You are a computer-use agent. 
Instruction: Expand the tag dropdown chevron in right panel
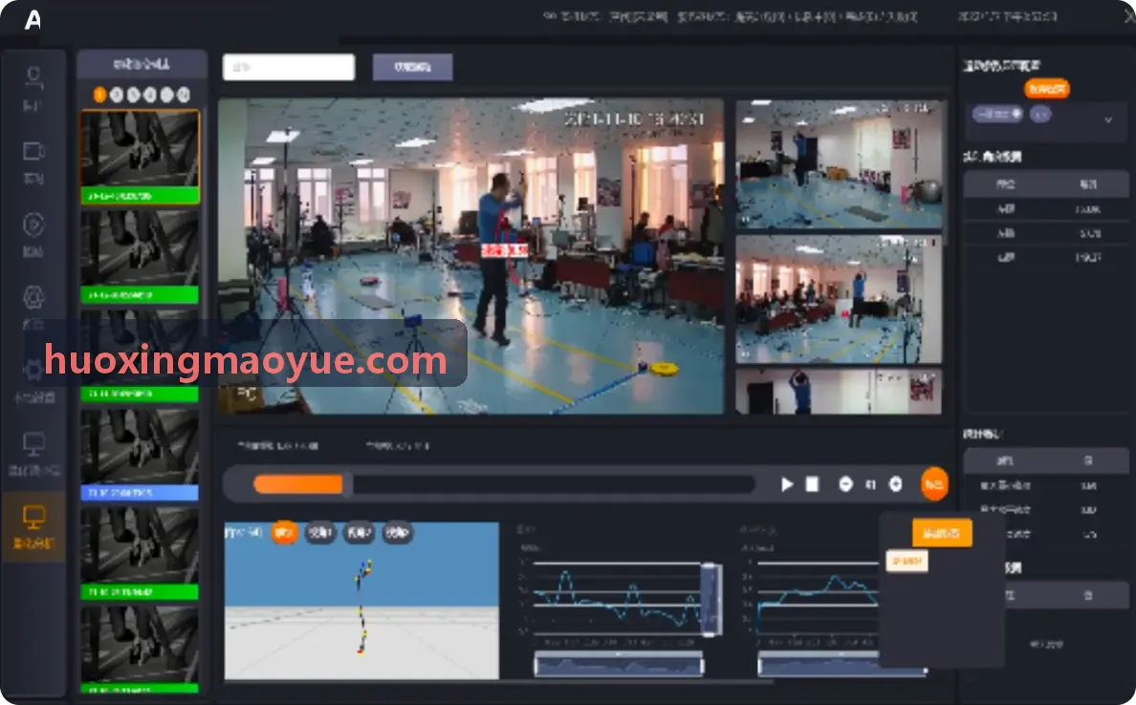(x=1107, y=119)
